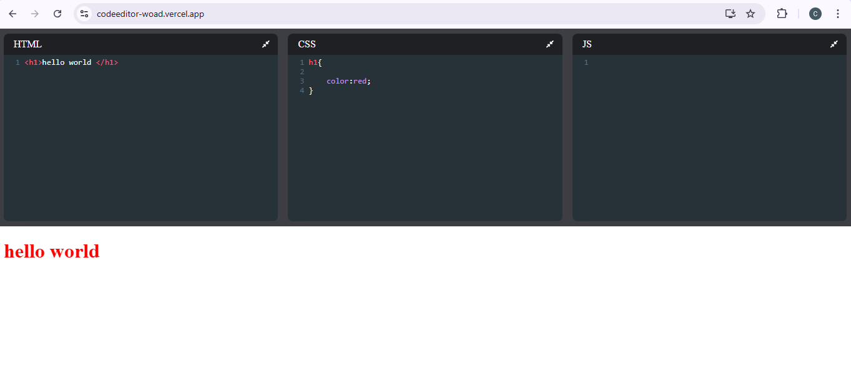Click the red 'hello world' preview heading
The image size is (851, 366).
coord(52,251)
